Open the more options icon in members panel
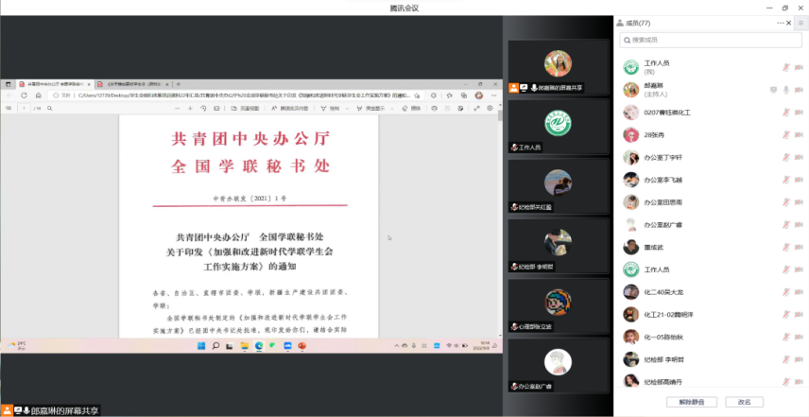The image size is (809, 417). pos(780,24)
